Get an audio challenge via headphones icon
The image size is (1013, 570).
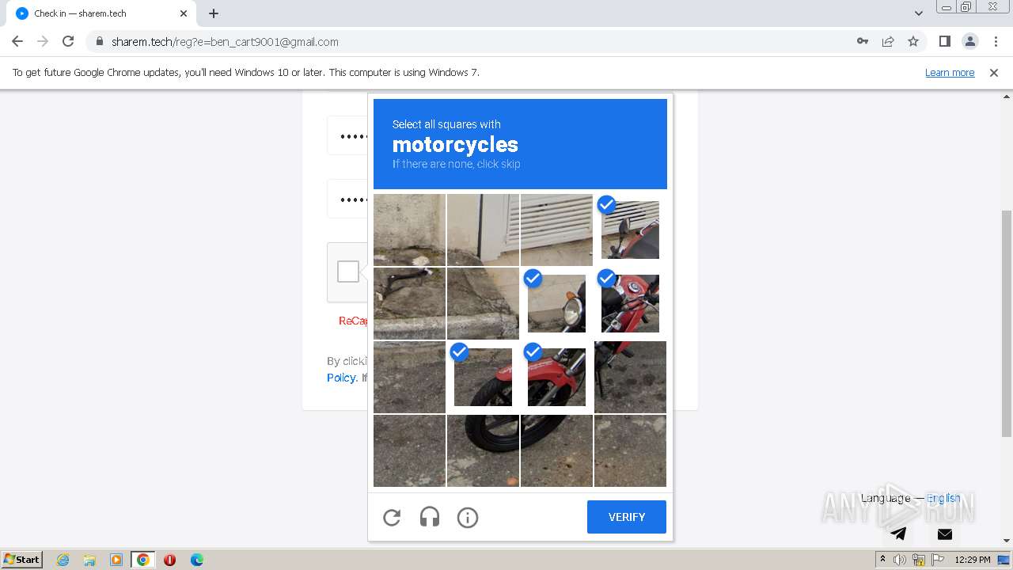click(430, 518)
